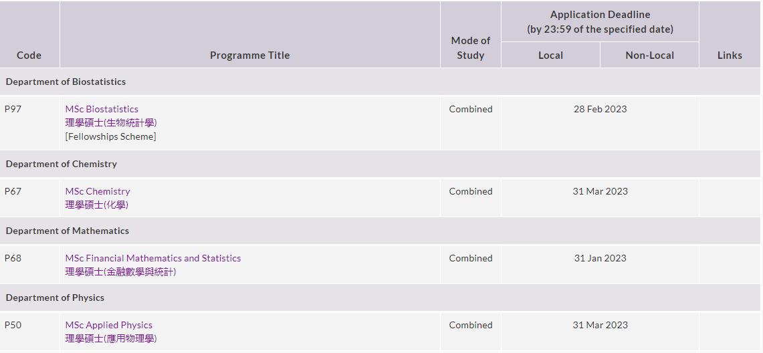Open MSc Financial Mathematics and Statistics link
This screenshot has height=353, width=763.
pos(153,258)
